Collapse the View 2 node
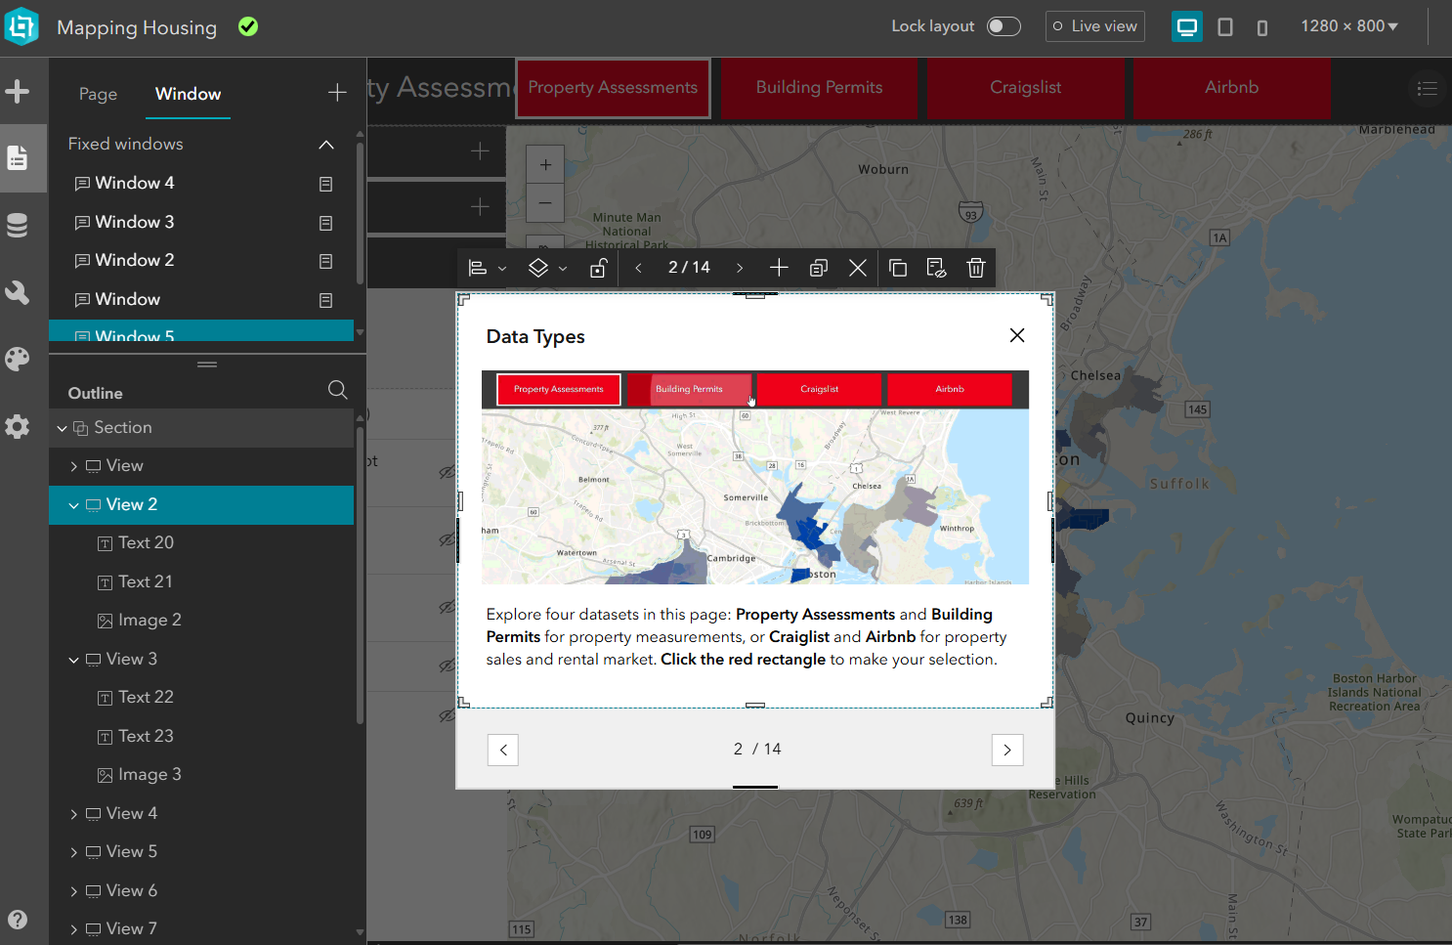1452x945 pixels. [x=74, y=505]
